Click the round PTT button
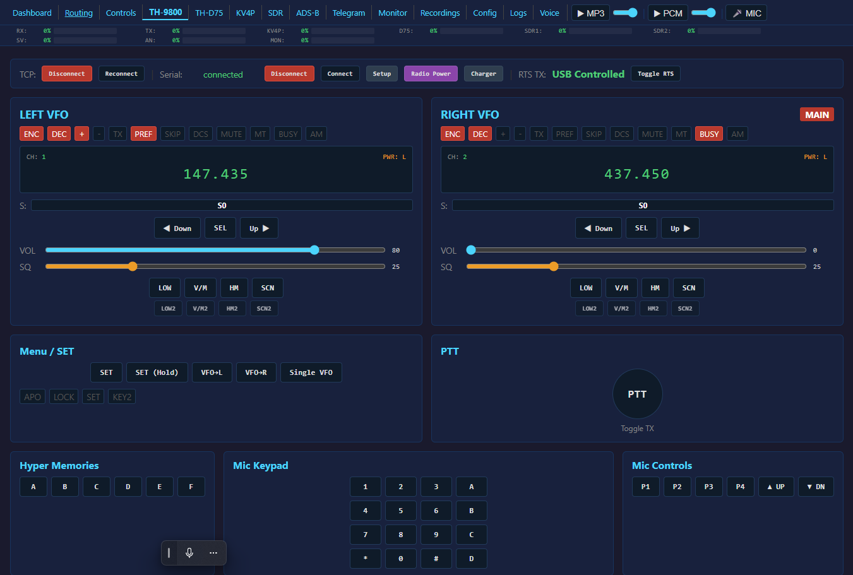The width and height of the screenshot is (853, 575). pyautogui.click(x=637, y=394)
